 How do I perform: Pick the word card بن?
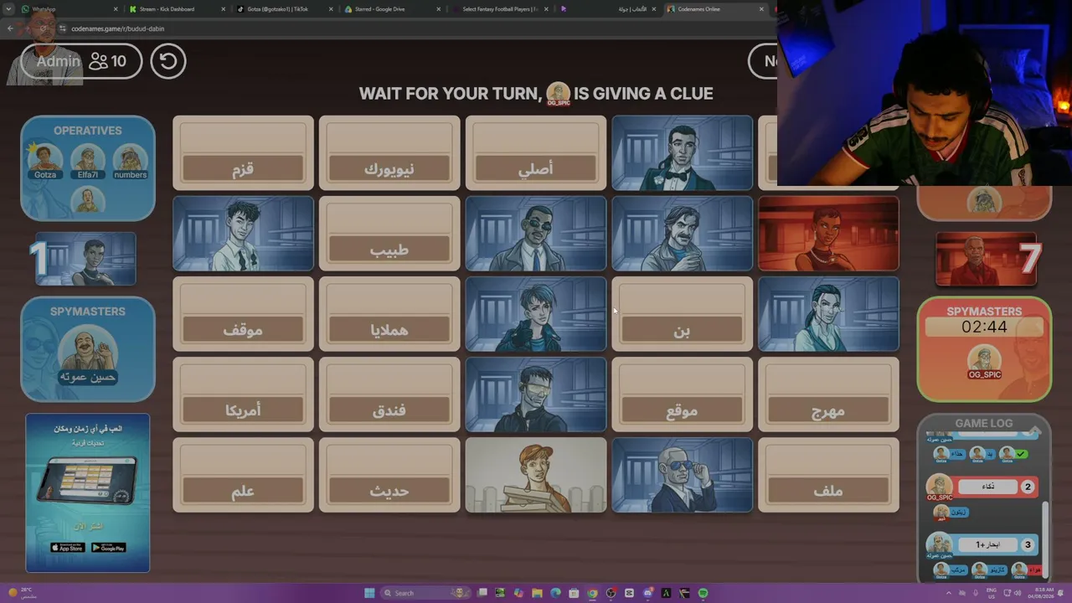682,314
